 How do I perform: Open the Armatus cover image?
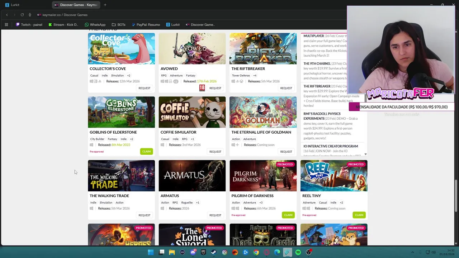pos(192,176)
